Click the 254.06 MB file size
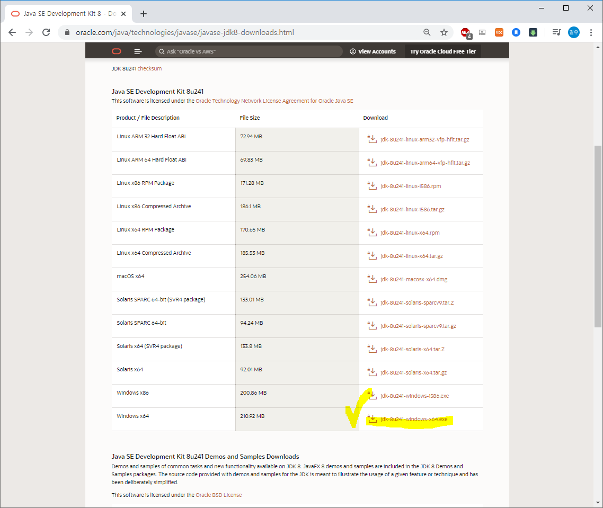Screen dimensions: 603x508 (253, 276)
